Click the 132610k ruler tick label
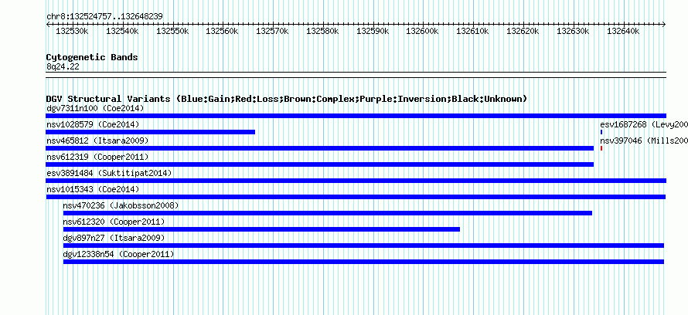Viewport: 688px width, 315px height. [472, 31]
